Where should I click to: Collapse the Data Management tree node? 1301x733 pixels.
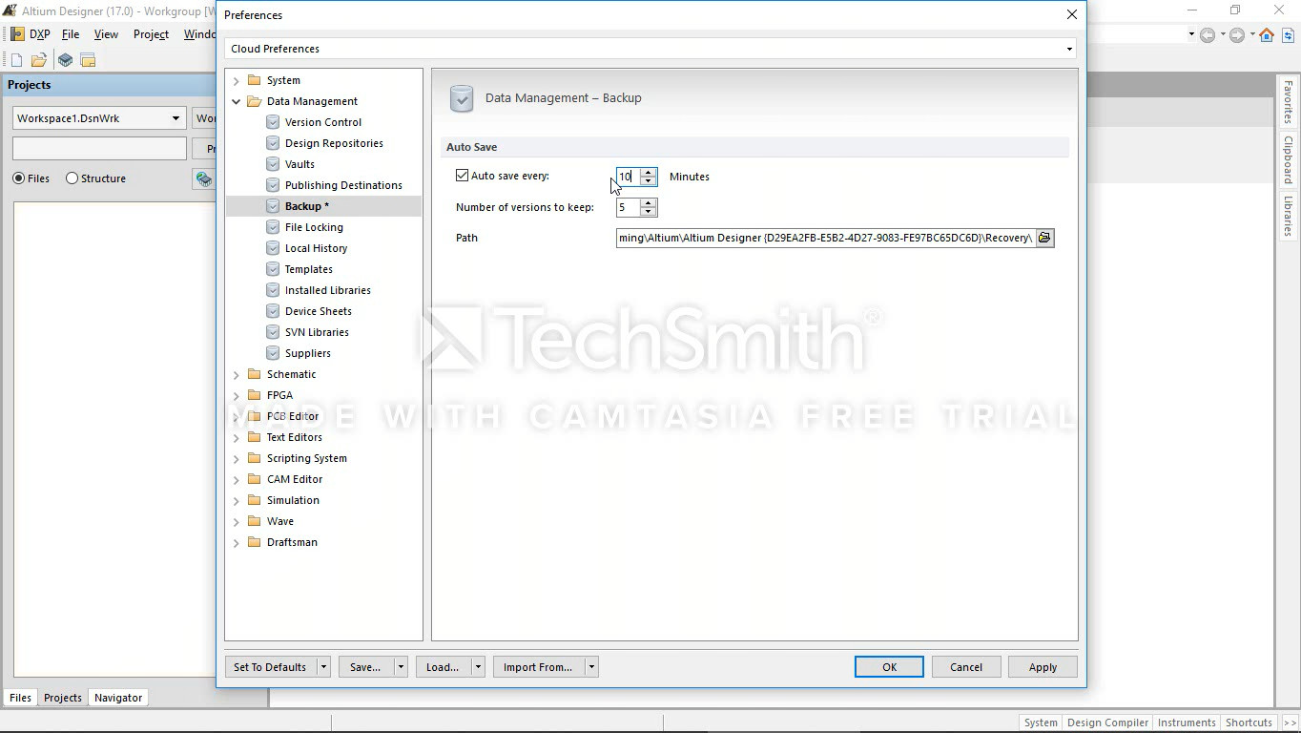(x=237, y=101)
